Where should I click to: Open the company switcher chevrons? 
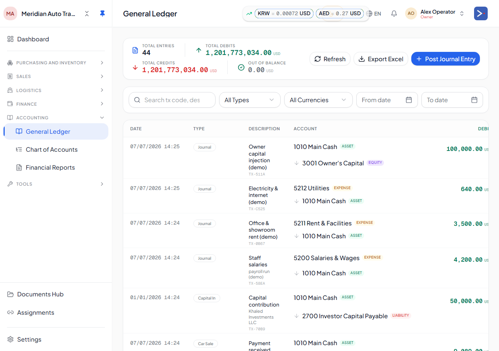pyautogui.click(x=87, y=14)
